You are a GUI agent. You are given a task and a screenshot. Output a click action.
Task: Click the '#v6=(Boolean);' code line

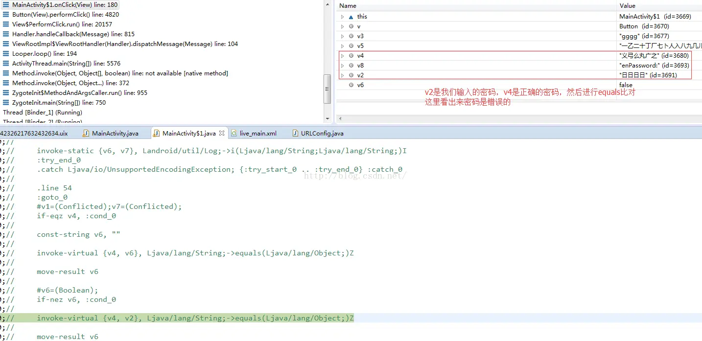68,290
